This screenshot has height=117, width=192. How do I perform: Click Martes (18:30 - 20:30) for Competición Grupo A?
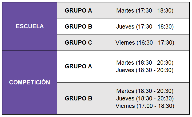pos(145,63)
